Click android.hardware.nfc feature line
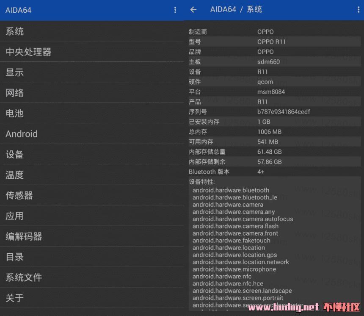 click(222, 276)
